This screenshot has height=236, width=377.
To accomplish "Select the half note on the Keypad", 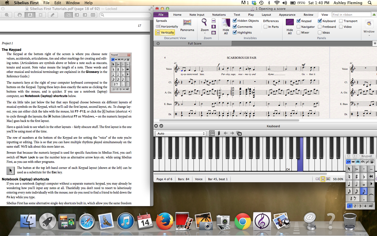I will click(356, 184).
